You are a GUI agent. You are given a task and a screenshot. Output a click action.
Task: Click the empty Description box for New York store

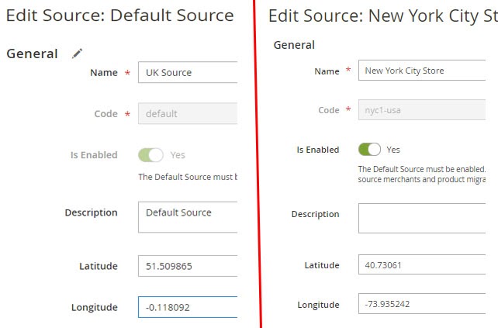[421, 218]
